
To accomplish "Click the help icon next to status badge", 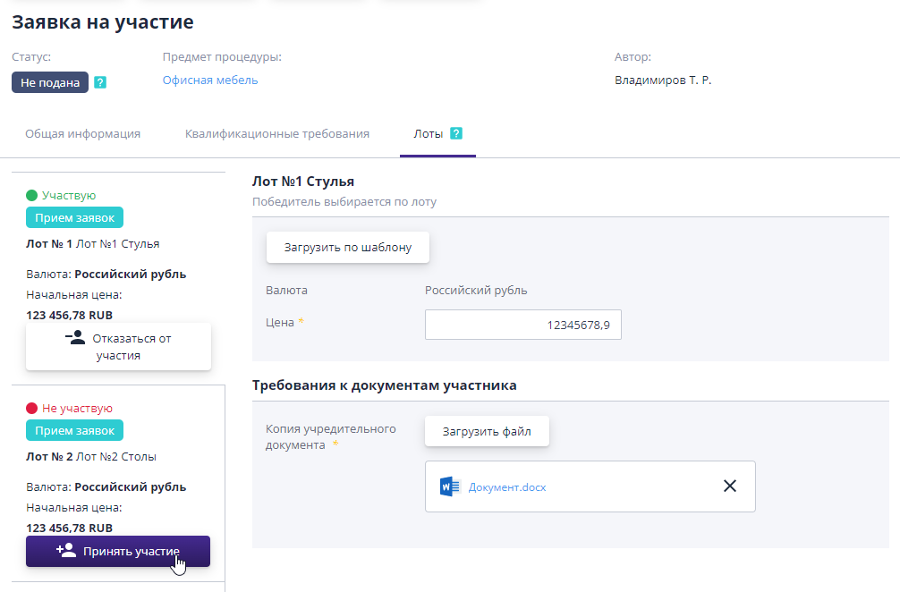I will 99,81.
